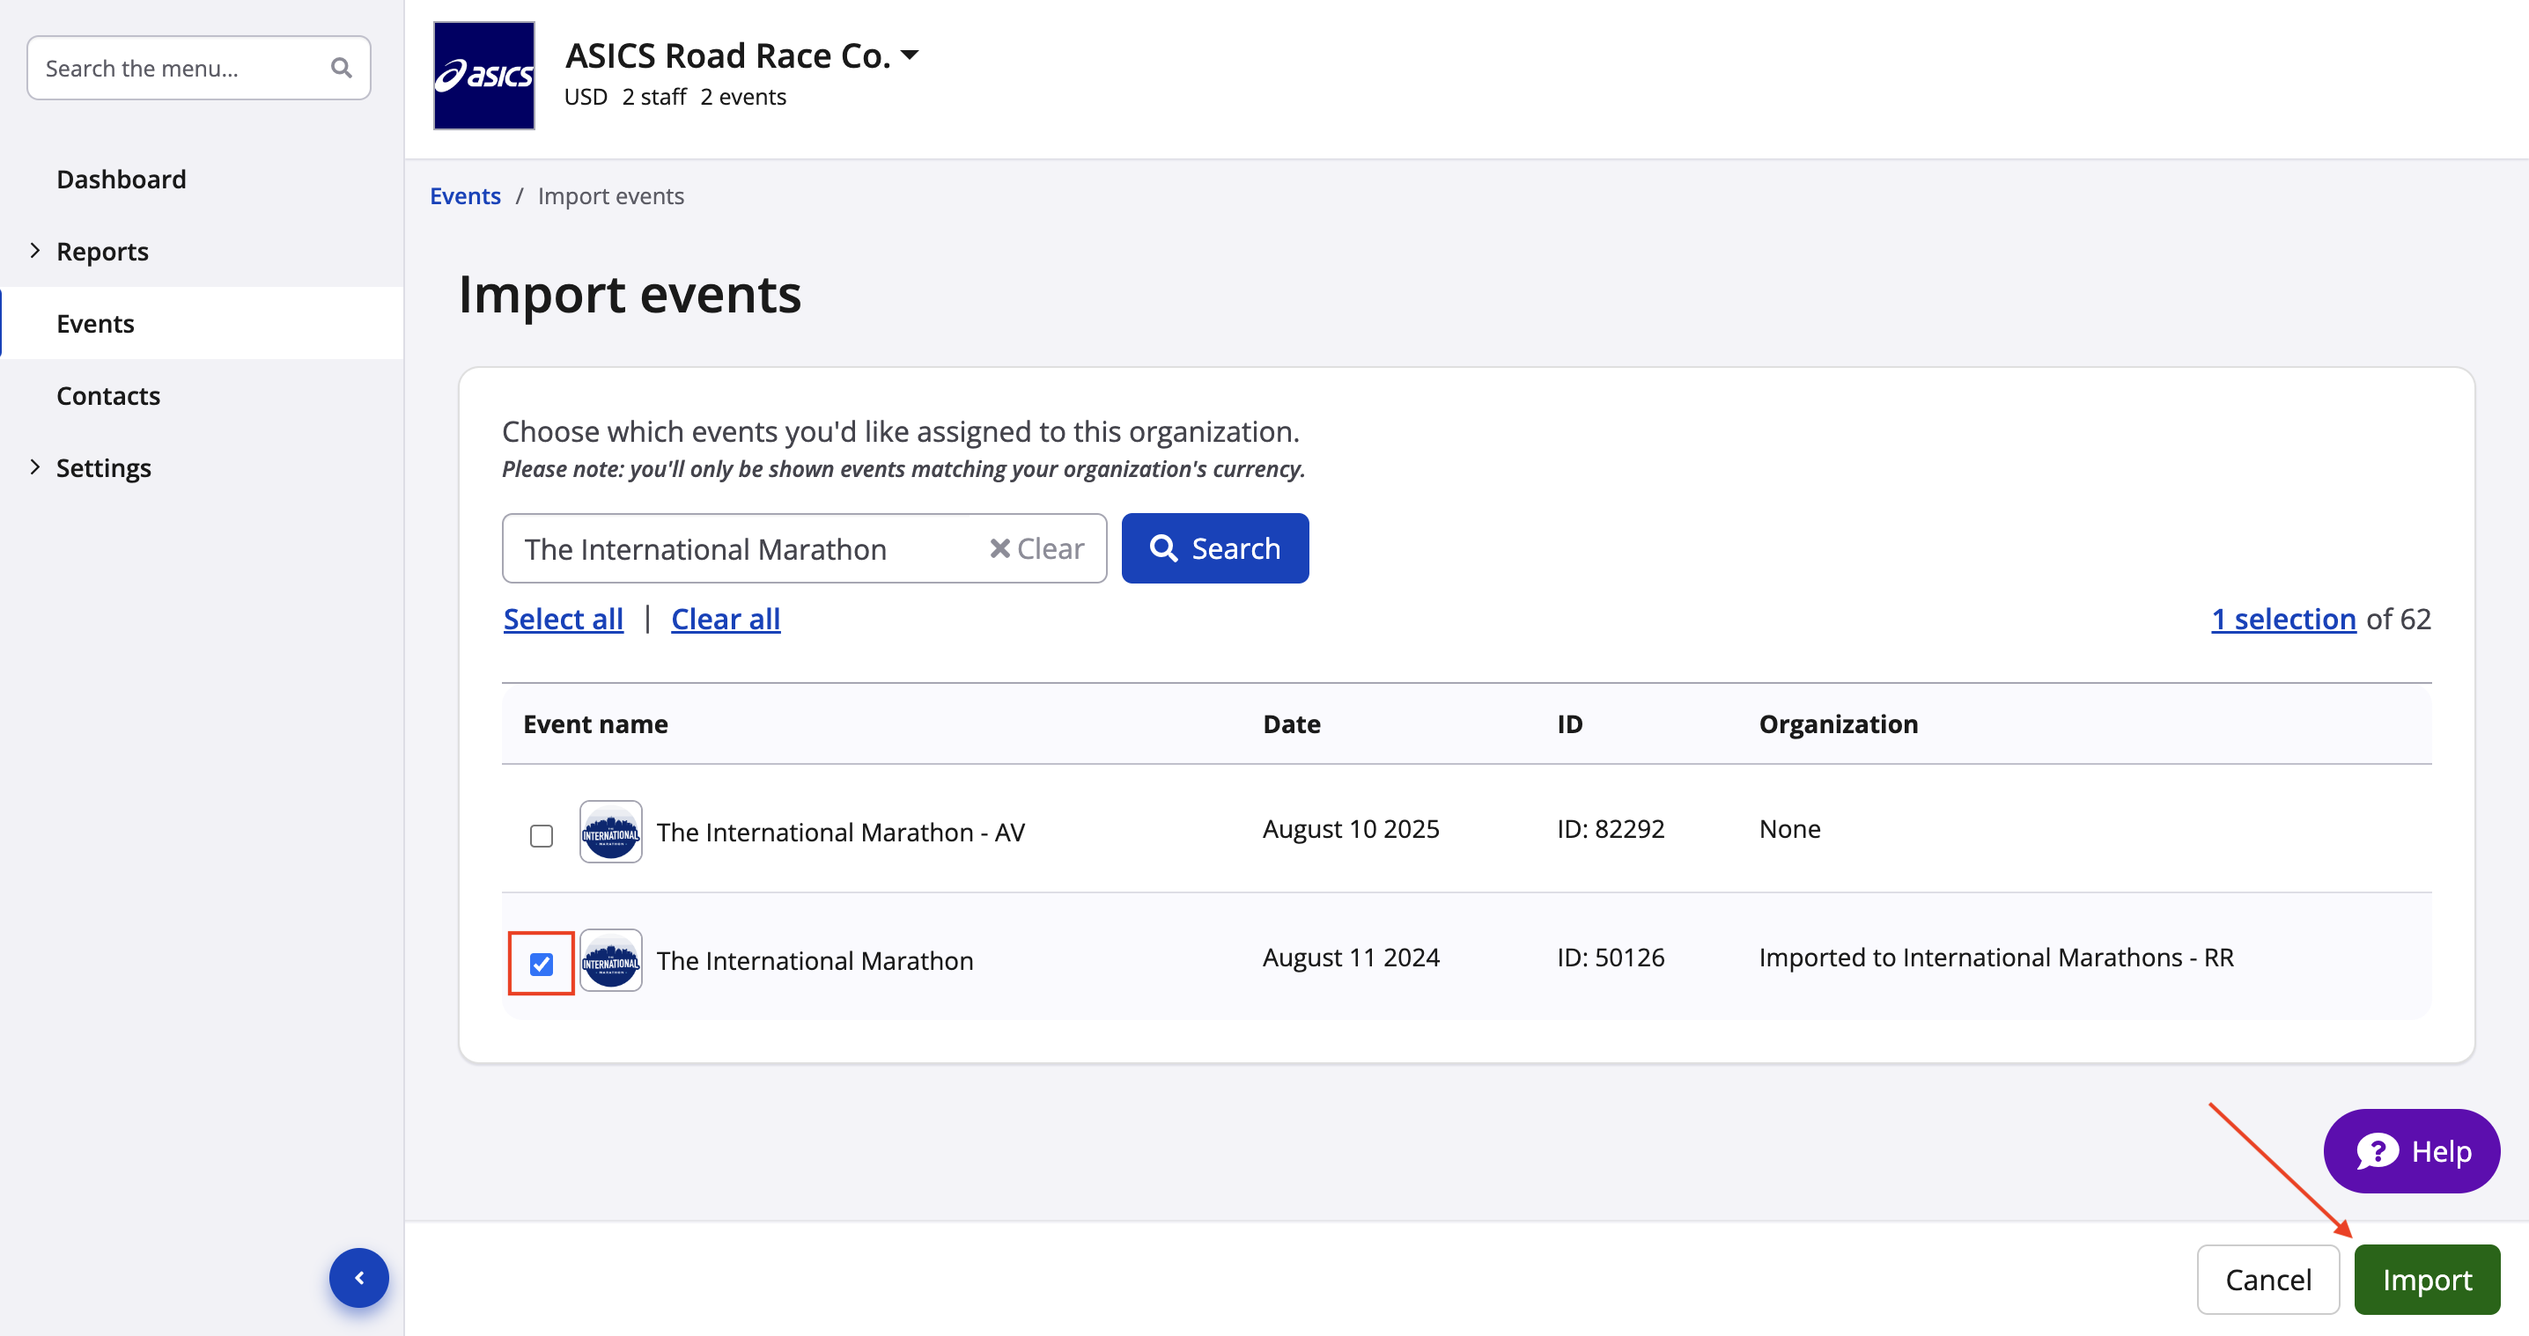Click the Select all link
The height and width of the screenshot is (1336, 2529).
(563, 619)
